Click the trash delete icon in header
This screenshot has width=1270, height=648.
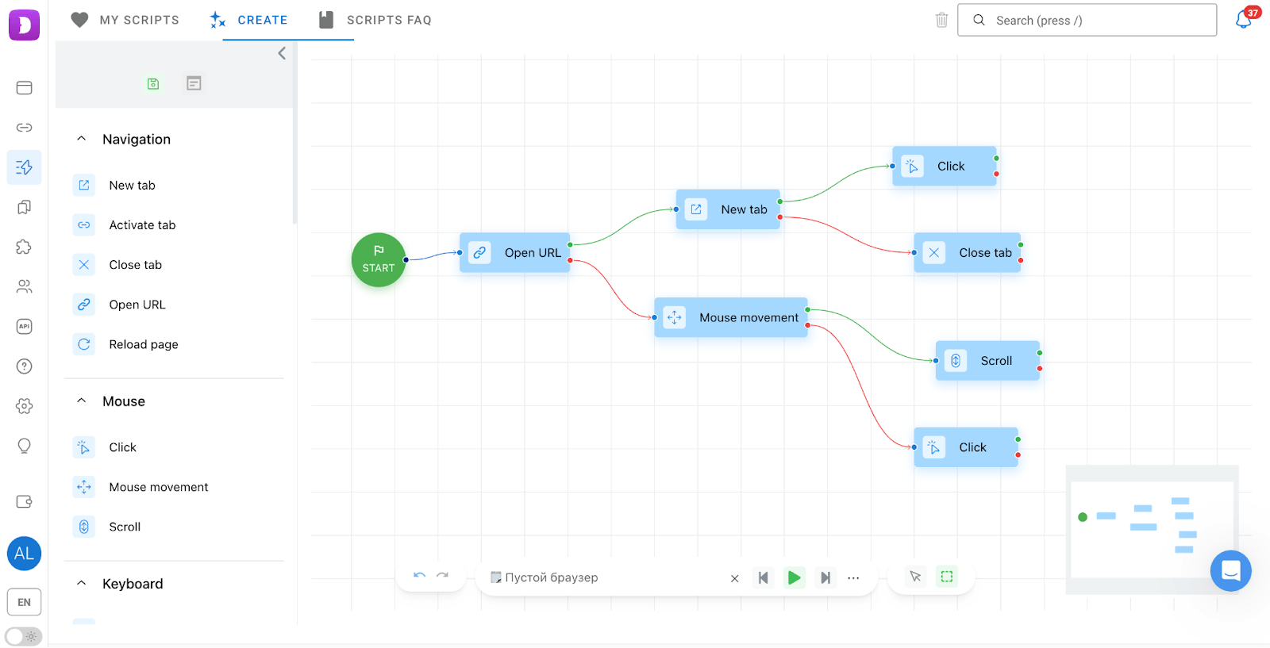coord(941,21)
